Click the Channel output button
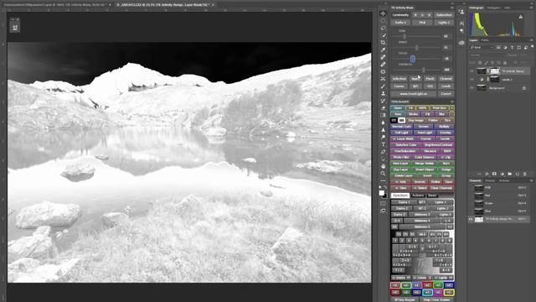The height and width of the screenshot is (302, 536). click(x=446, y=79)
